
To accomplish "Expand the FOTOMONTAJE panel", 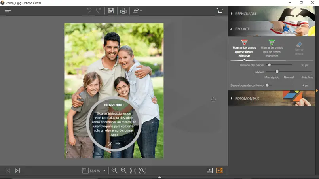I will 272,98.
